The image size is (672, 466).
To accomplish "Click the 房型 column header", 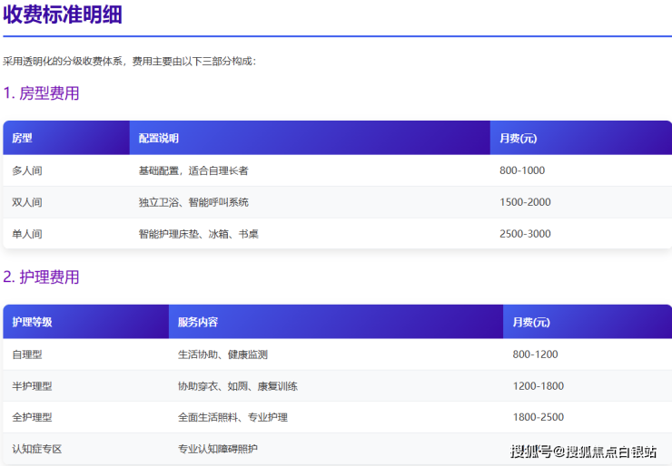I will 22,138.
